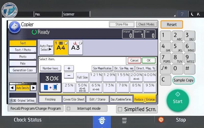Tap the home icon in bottom bar

coord(102,120)
